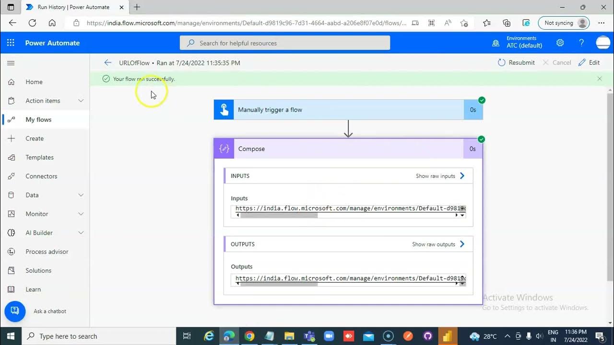Open browser Favorites star-list icon
Image resolution: width=614 pixels, height=345 pixels.
(x=487, y=23)
